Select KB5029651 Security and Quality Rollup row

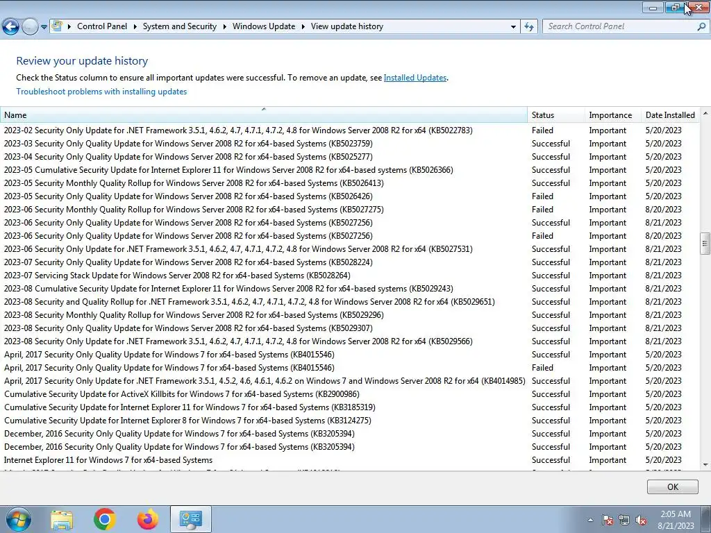(x=349, y=302)
